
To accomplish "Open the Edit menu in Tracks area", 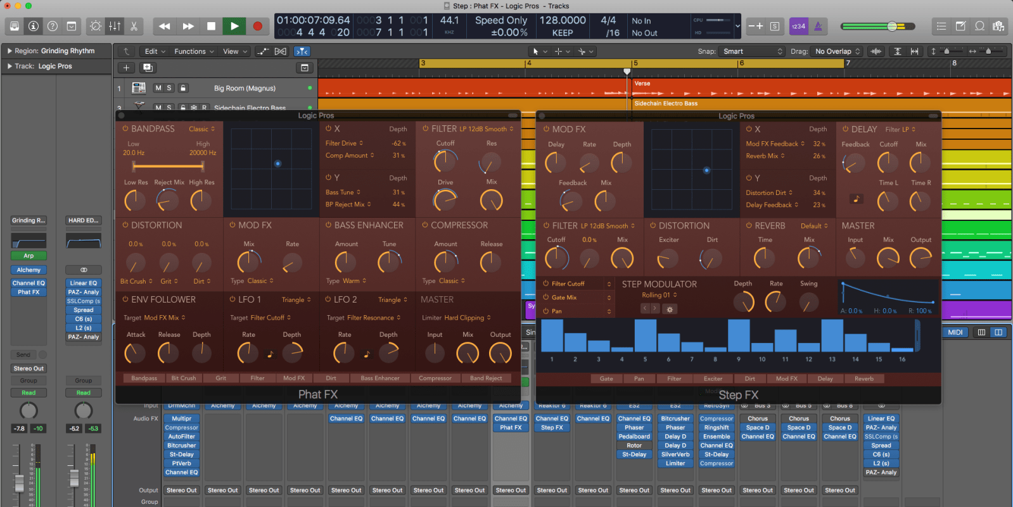I will click(x=154, y=51).
